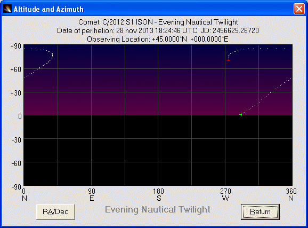Click the red cross marker on chart

tap(229, 60)
